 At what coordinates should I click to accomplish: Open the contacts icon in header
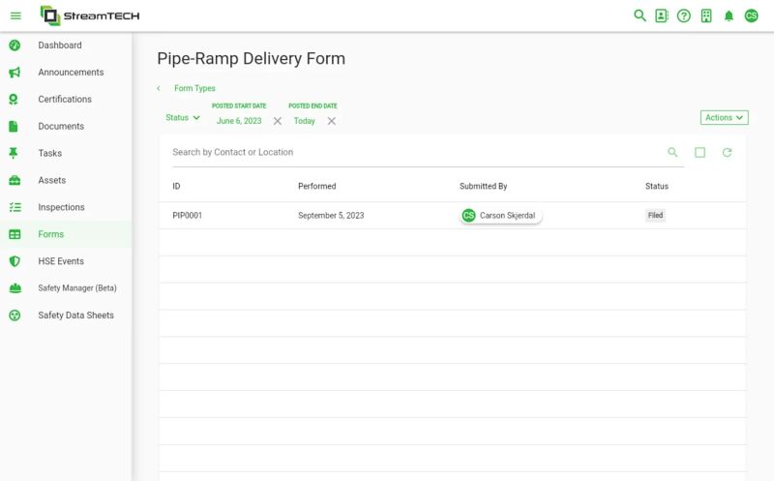[x=662, y=15]
